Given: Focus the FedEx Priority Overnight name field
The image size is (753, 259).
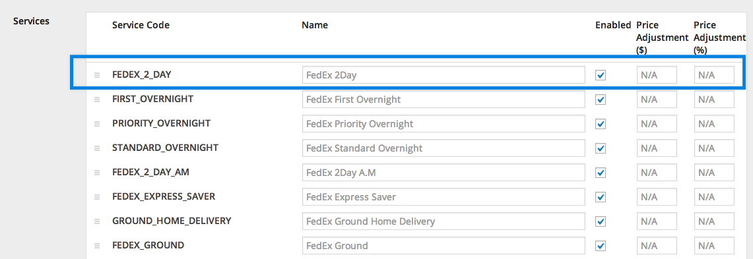Looking at the screenshot, I should (x=443, y=124).
